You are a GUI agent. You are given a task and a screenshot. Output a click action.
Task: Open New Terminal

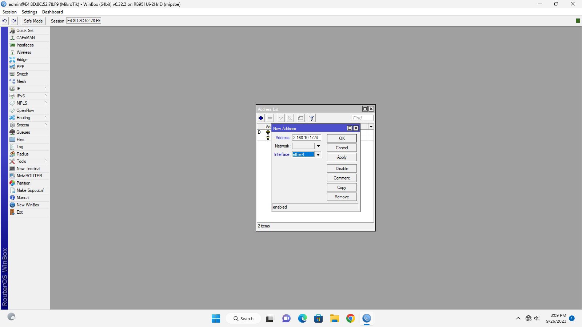pos(29,169)
